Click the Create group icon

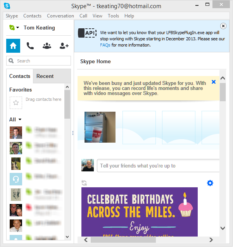47,46
